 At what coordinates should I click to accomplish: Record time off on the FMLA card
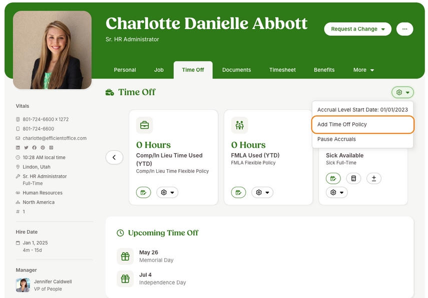[239, 192]
